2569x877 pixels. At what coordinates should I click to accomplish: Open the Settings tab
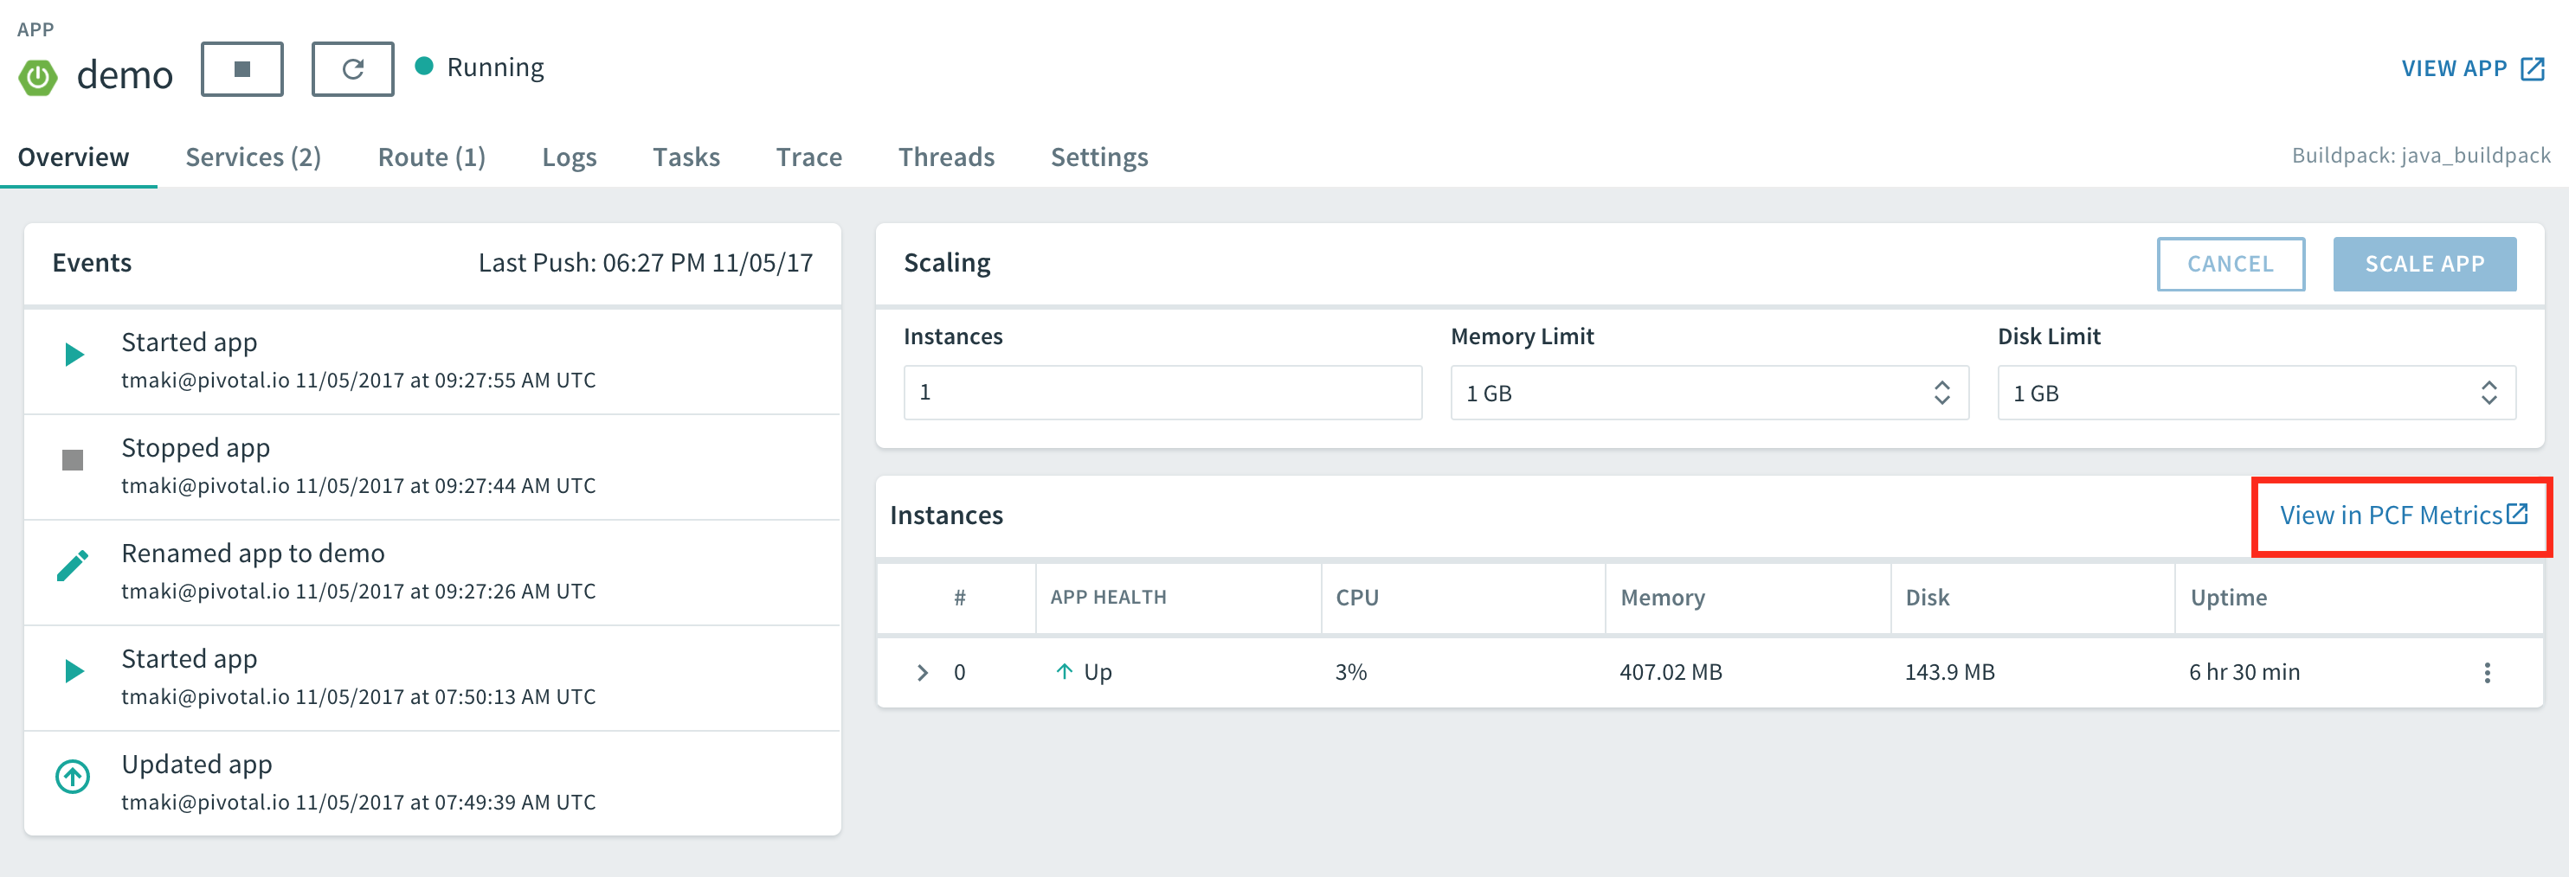[x=1099, y=157]
